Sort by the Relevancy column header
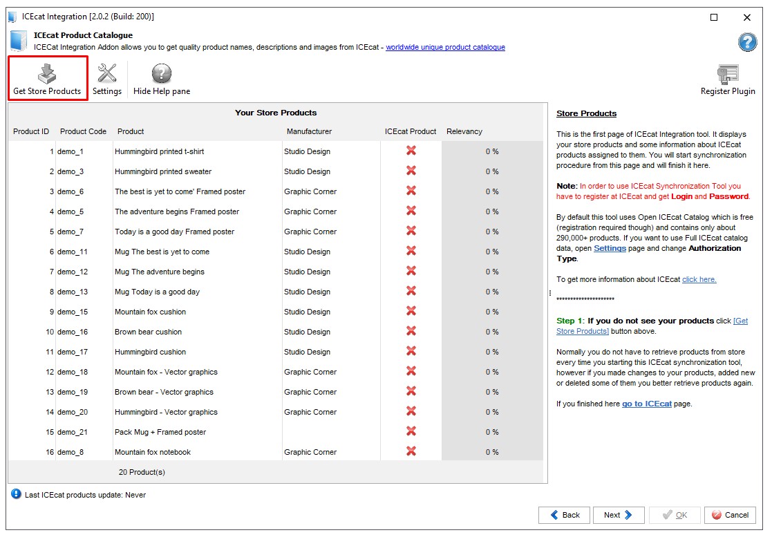772x537 pixels. click(464, 131)
